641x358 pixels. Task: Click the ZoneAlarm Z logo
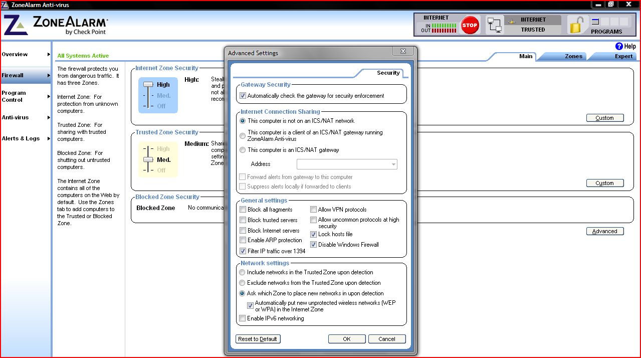click(x=15, y=26)
